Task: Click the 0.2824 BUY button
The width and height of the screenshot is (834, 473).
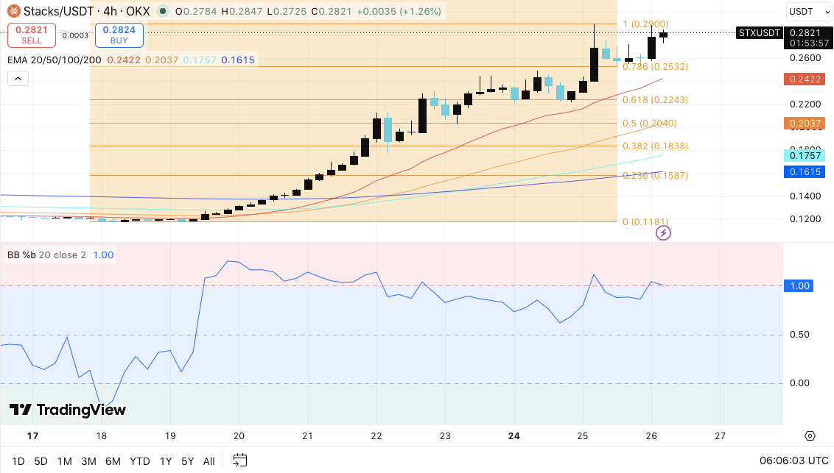Action: 119,35
